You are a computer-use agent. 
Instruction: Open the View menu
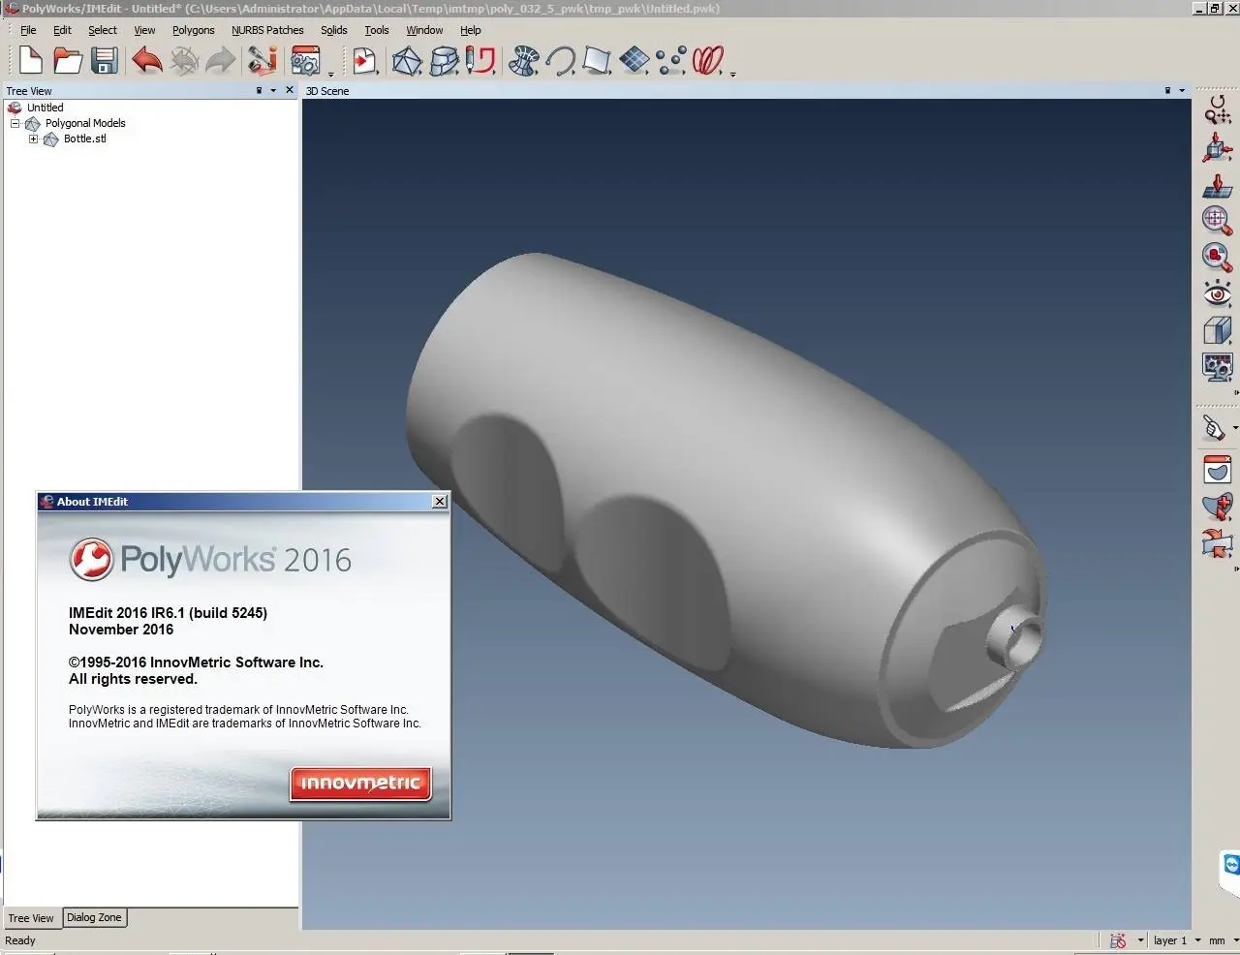tap(144, 30)
